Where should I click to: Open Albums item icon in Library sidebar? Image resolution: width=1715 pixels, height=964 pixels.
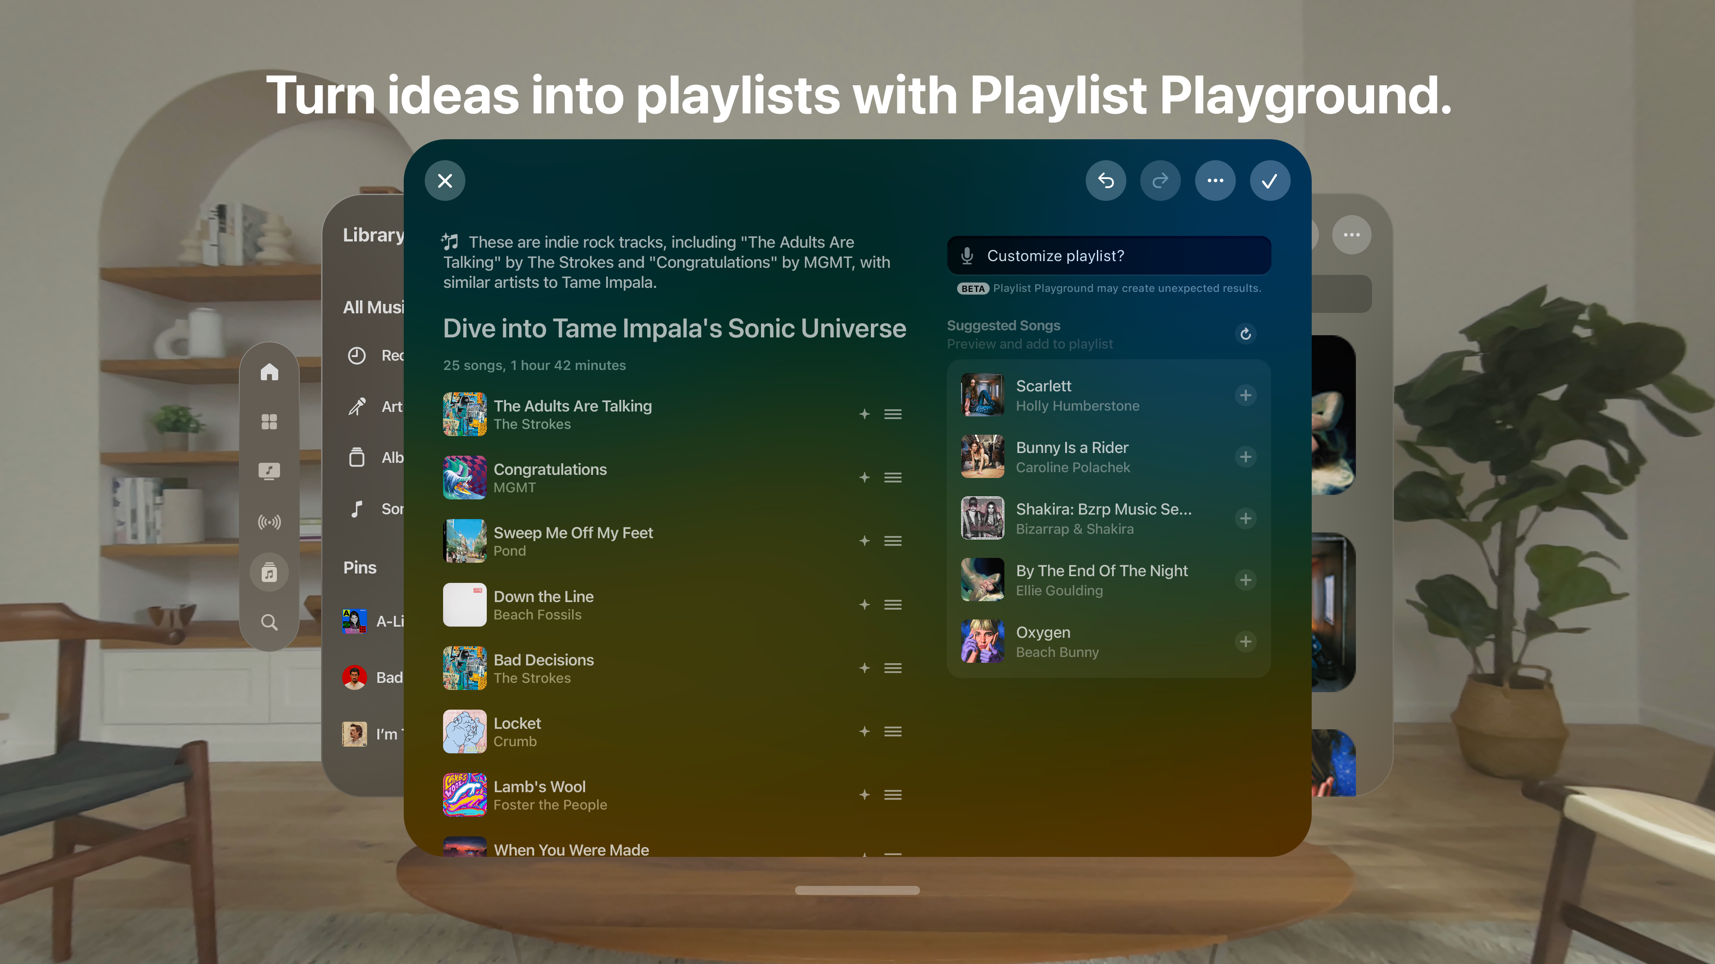pos(357,457)
